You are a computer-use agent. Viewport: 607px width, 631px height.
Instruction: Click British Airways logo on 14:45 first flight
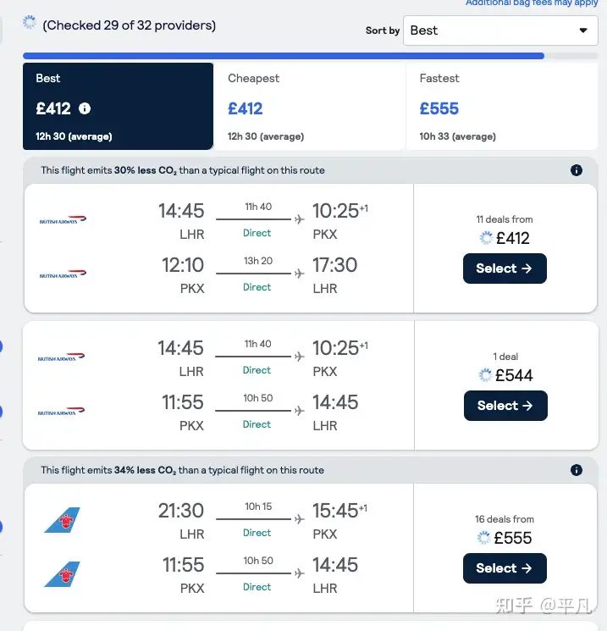click(x=63, y=220)
